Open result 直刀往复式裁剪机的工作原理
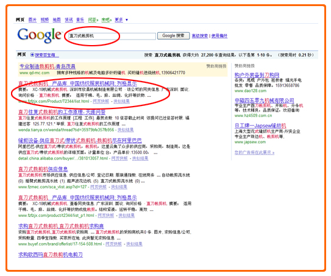 [62, 112]
